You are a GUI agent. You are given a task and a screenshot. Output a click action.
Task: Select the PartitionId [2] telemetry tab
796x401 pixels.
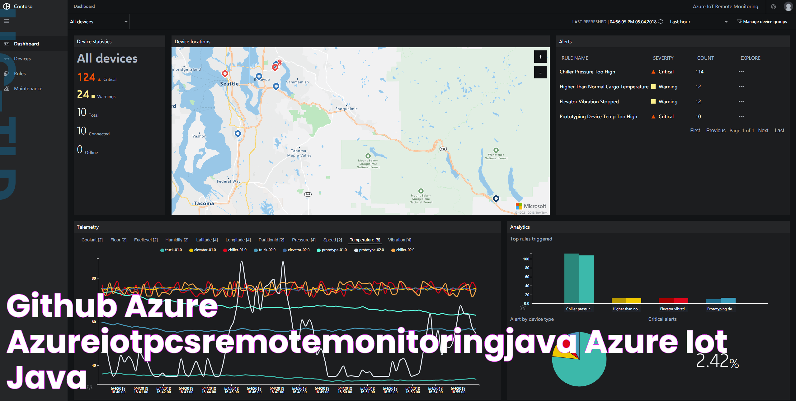coord(271,240)
